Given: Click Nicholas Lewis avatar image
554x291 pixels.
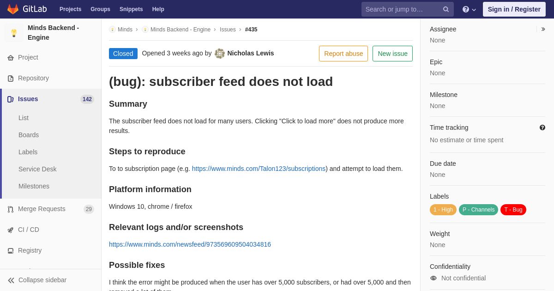Looking at the screenshot, I should 220,54.
